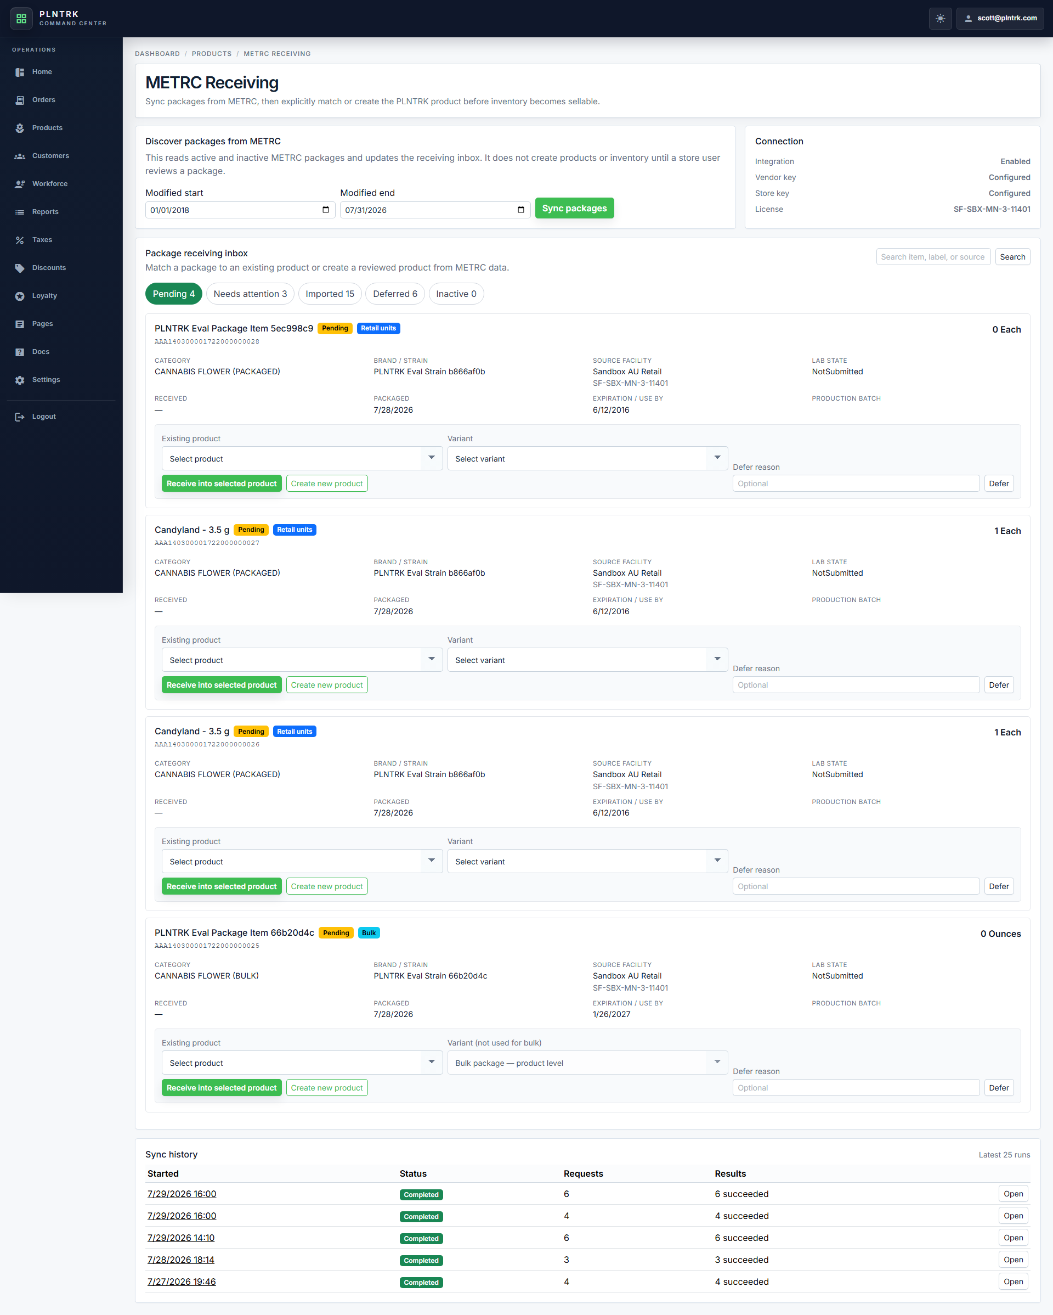Expand Select variant dropdown for first Candyland package
The width and height of the screenshot is (1053, 1315).
click(587, 659)
